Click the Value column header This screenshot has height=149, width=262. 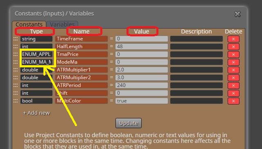142,31
